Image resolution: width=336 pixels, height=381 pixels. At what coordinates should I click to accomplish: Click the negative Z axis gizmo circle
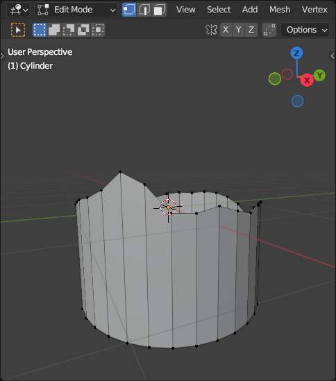click(297, 101)
